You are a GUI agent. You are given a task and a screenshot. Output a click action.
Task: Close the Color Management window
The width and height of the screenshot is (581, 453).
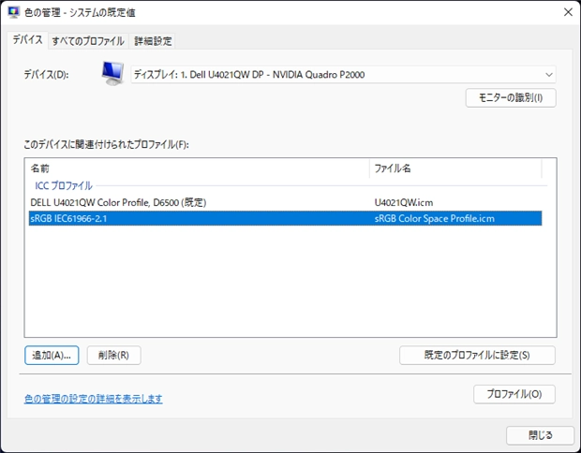pyautogui.click(x=568, y=12)
